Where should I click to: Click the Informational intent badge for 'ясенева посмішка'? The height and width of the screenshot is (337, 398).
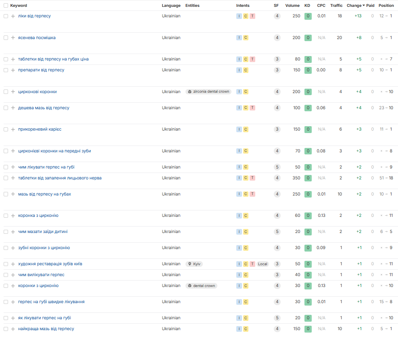pos(239,38)
